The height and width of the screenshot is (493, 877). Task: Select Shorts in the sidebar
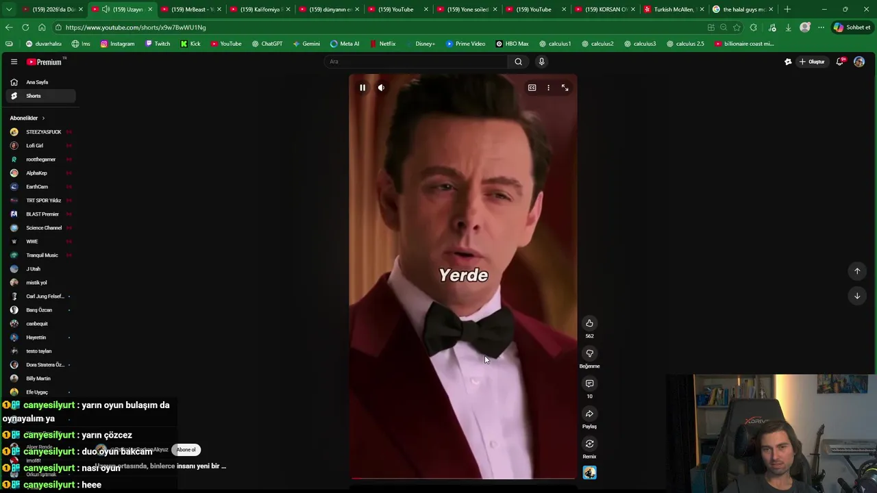tap(41, 96)
